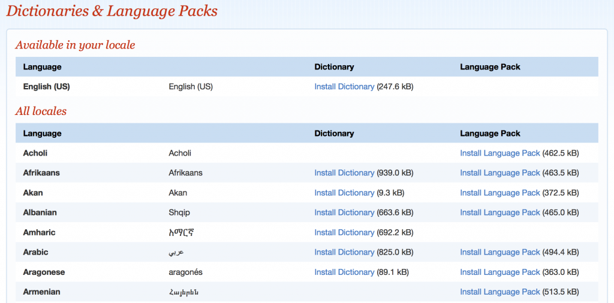Select the native name "Shqip" in Albanian row
Viewport: 614px width, 303px height.
[179, 213]
